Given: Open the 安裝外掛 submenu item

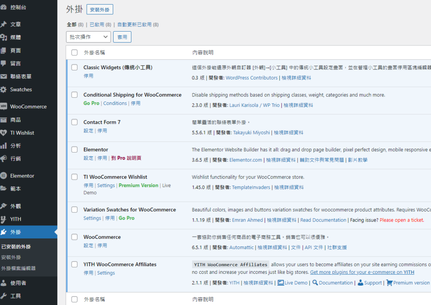Looking at the screenshot, I should [11, 257].
